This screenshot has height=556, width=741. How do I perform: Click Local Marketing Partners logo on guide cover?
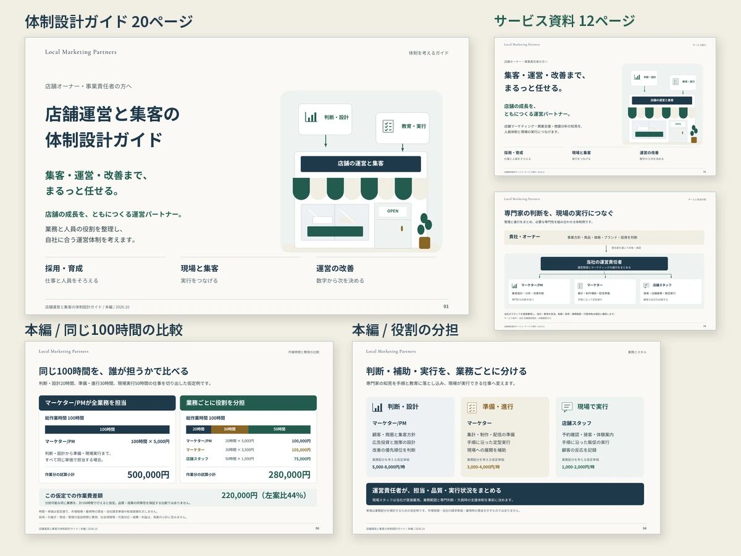click(81, 53)
